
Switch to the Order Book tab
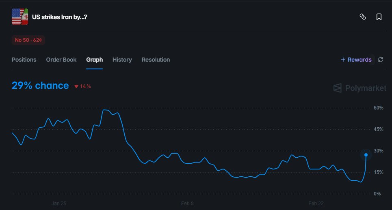61,60
